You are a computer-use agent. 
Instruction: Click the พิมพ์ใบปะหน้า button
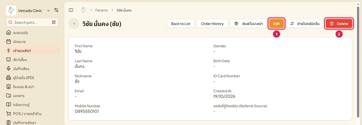[249, 23]
